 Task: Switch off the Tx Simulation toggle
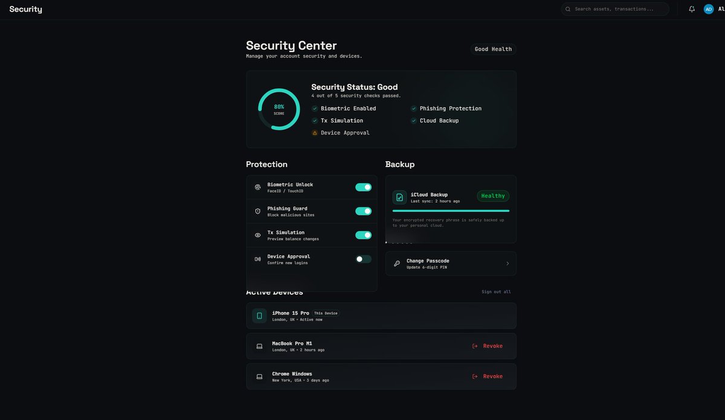(x=363, y=235)
